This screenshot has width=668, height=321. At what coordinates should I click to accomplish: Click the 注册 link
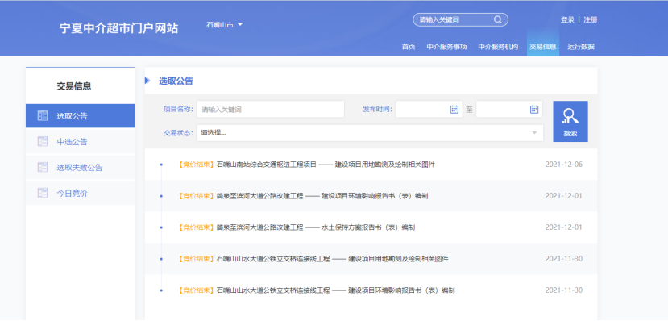pyautogui.click(x=591, y=19)
